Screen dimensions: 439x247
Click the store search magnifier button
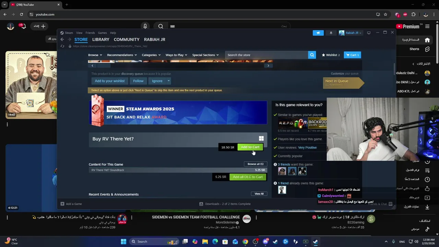pos(312,55)
